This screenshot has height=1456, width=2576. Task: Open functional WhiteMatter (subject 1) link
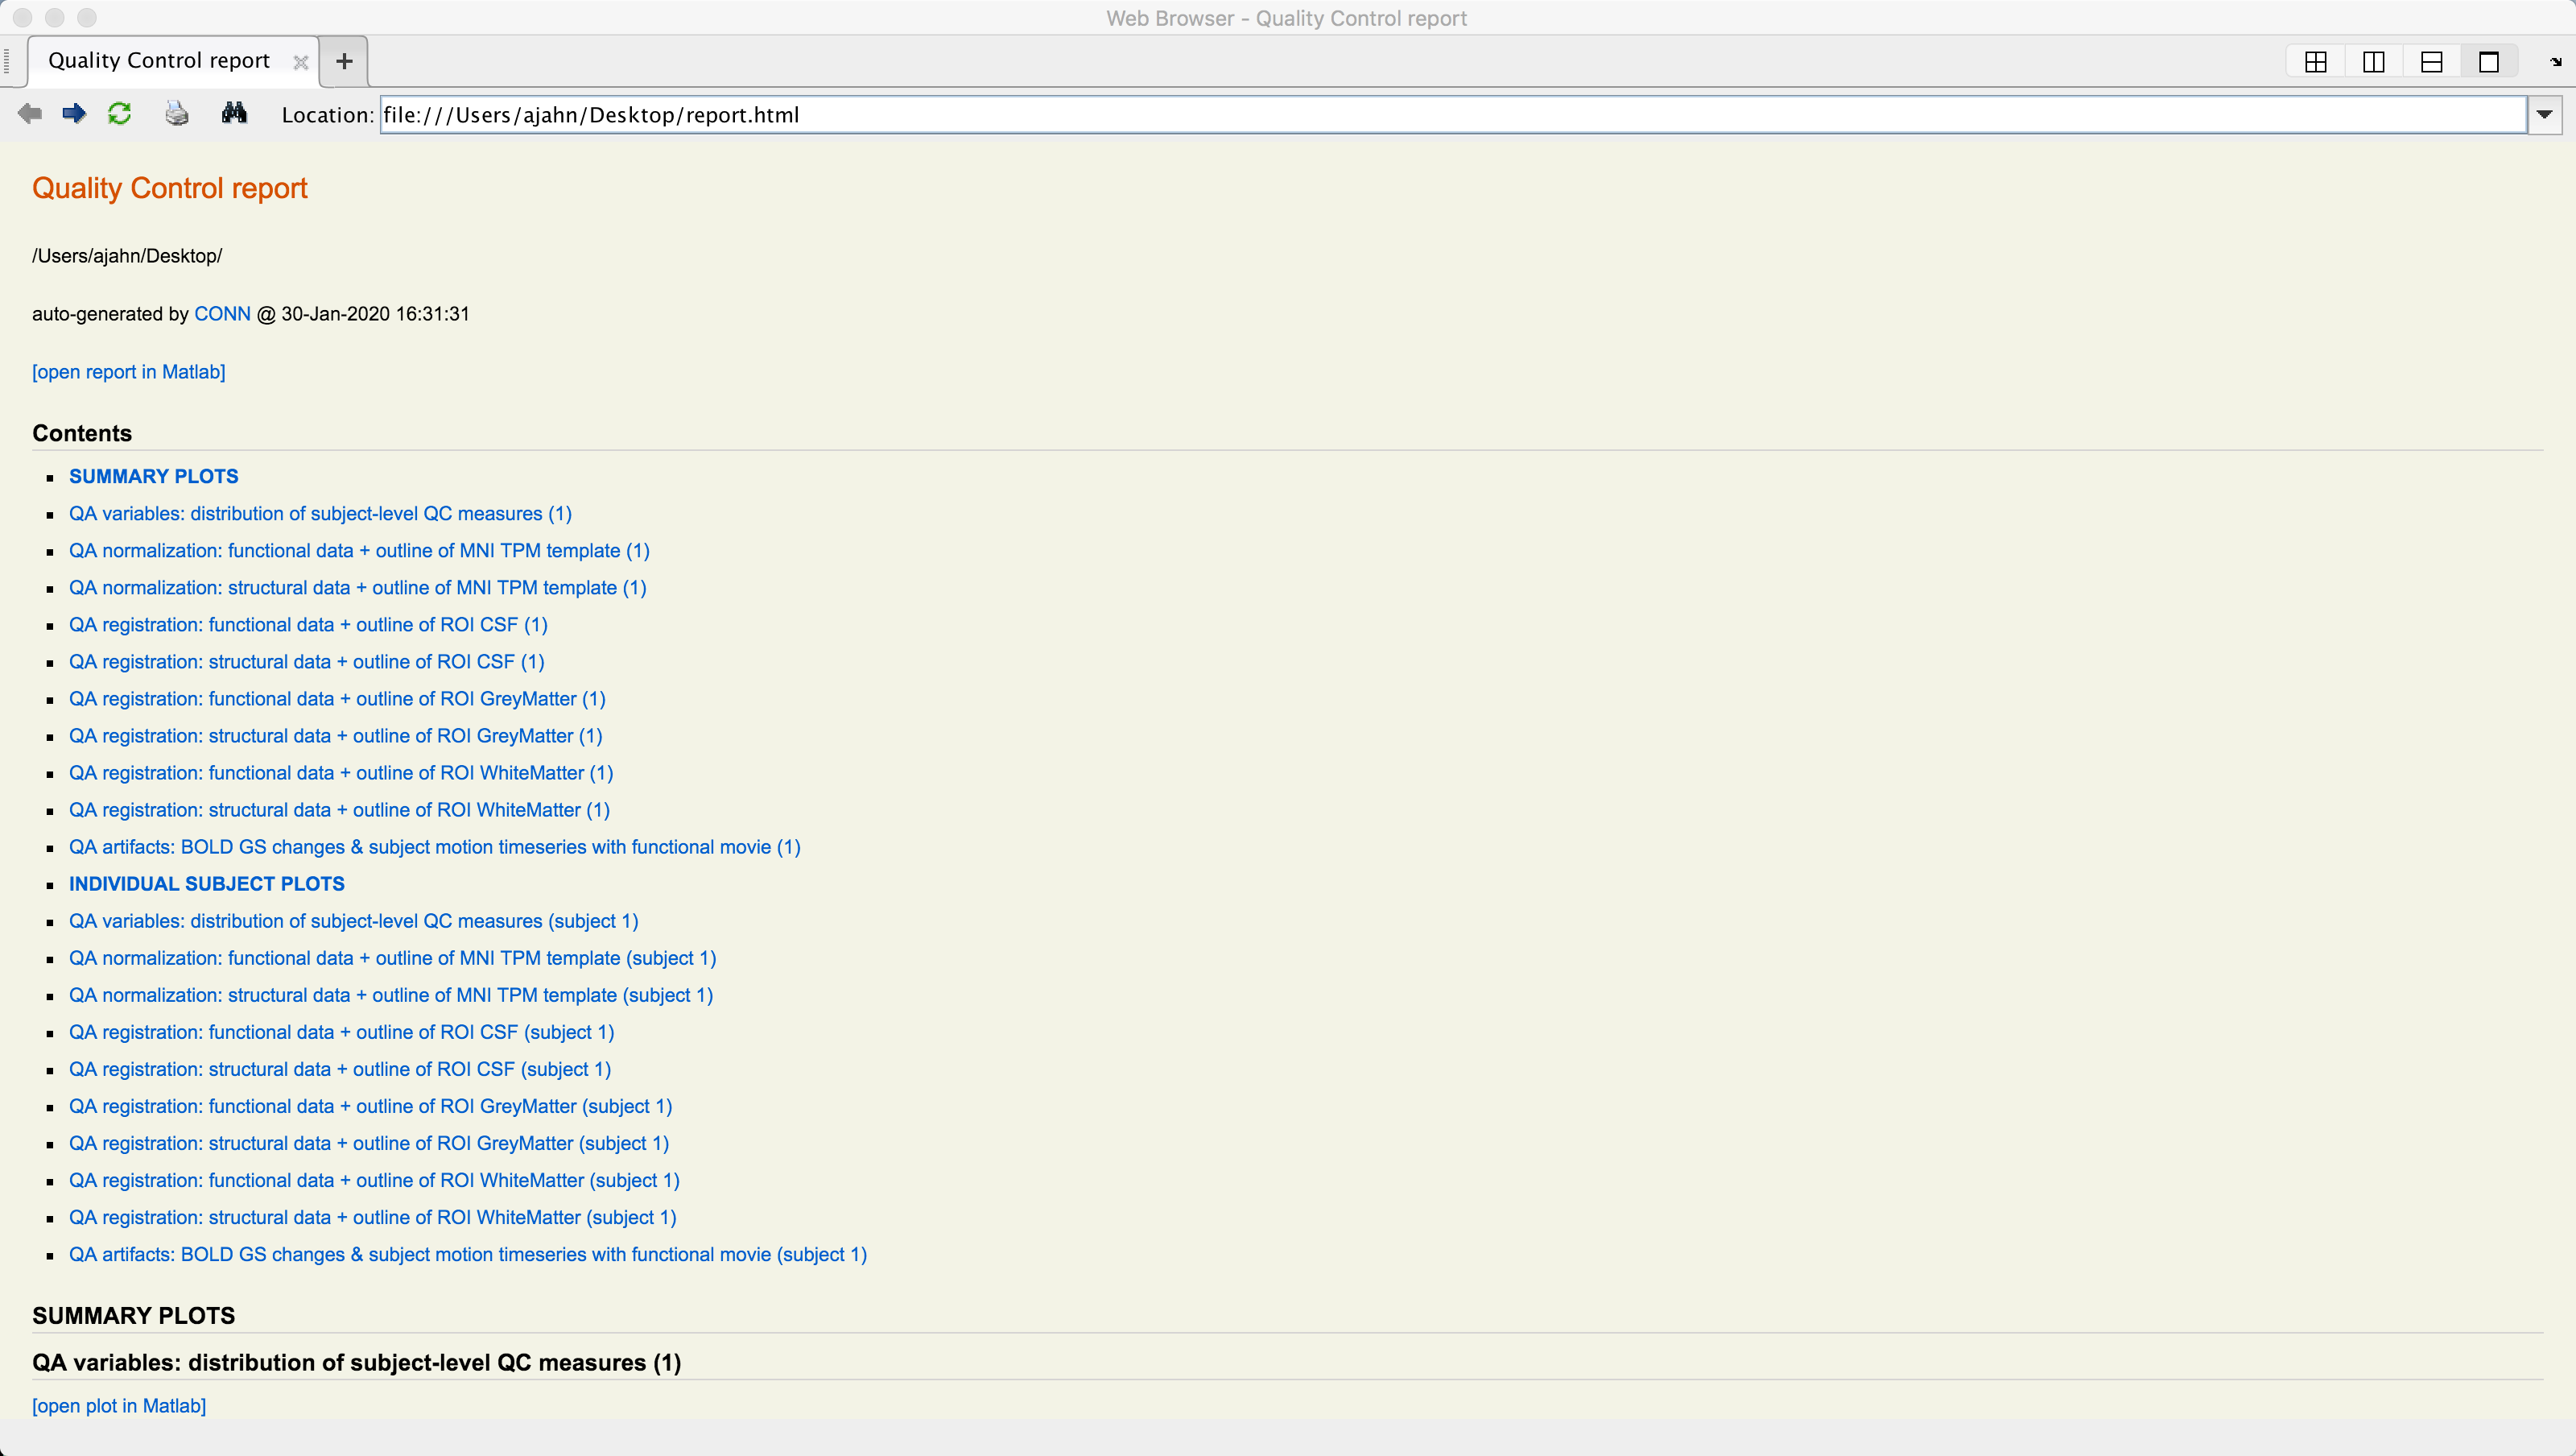374,1180
